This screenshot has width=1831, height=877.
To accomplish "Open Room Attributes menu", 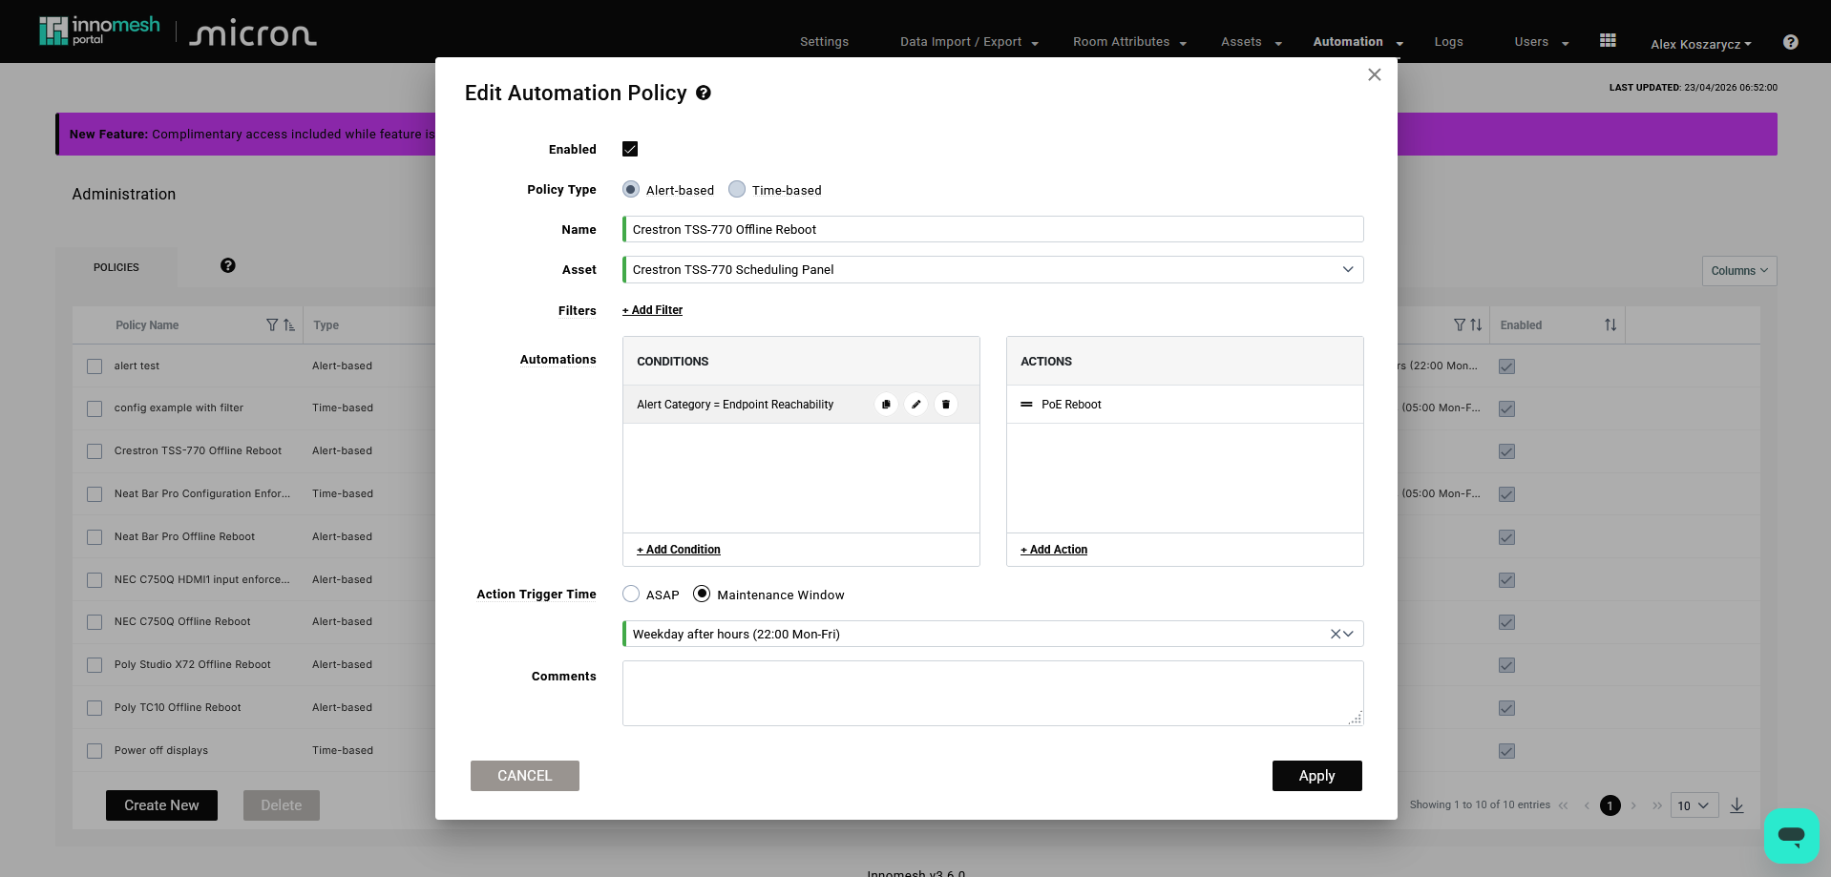I will pos(1129,42).
